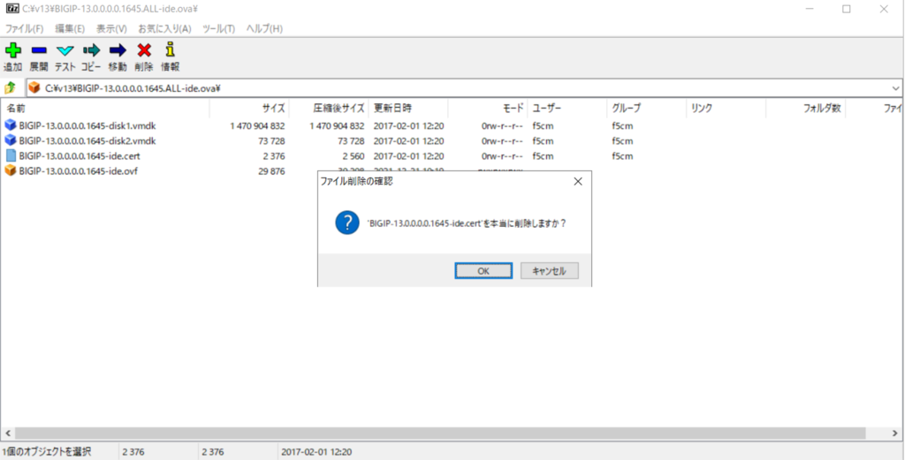Click the scroll left arrow
The height and width of the screenshot is (460, 905).
pos(7,433)
